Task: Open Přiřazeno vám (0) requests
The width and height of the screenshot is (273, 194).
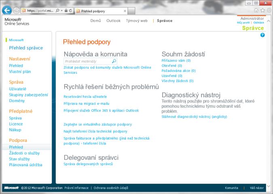Action: coord(176,60)
